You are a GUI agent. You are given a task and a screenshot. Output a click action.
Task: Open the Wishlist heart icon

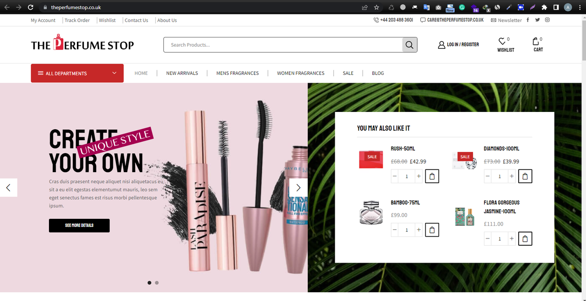502,42
